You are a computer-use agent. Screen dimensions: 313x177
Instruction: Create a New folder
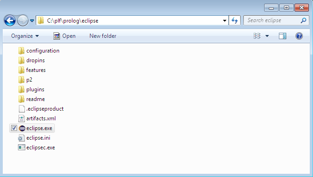[x=103, y=36]
